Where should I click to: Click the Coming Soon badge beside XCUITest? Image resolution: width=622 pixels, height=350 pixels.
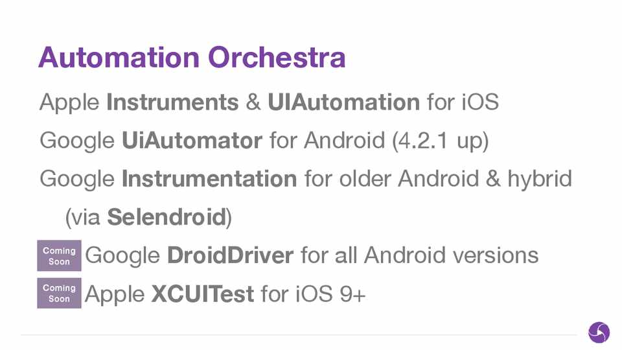pos(59,293)
